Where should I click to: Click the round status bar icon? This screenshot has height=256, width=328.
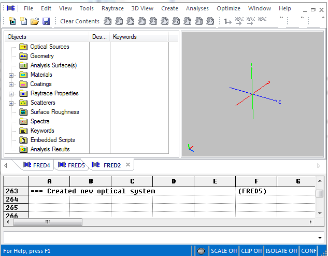(x=201, y=251)
